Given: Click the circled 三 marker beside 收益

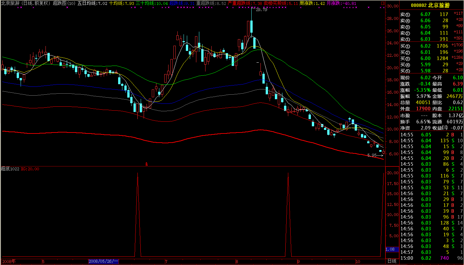Looking at the screenshot, I should click(444, 128).
